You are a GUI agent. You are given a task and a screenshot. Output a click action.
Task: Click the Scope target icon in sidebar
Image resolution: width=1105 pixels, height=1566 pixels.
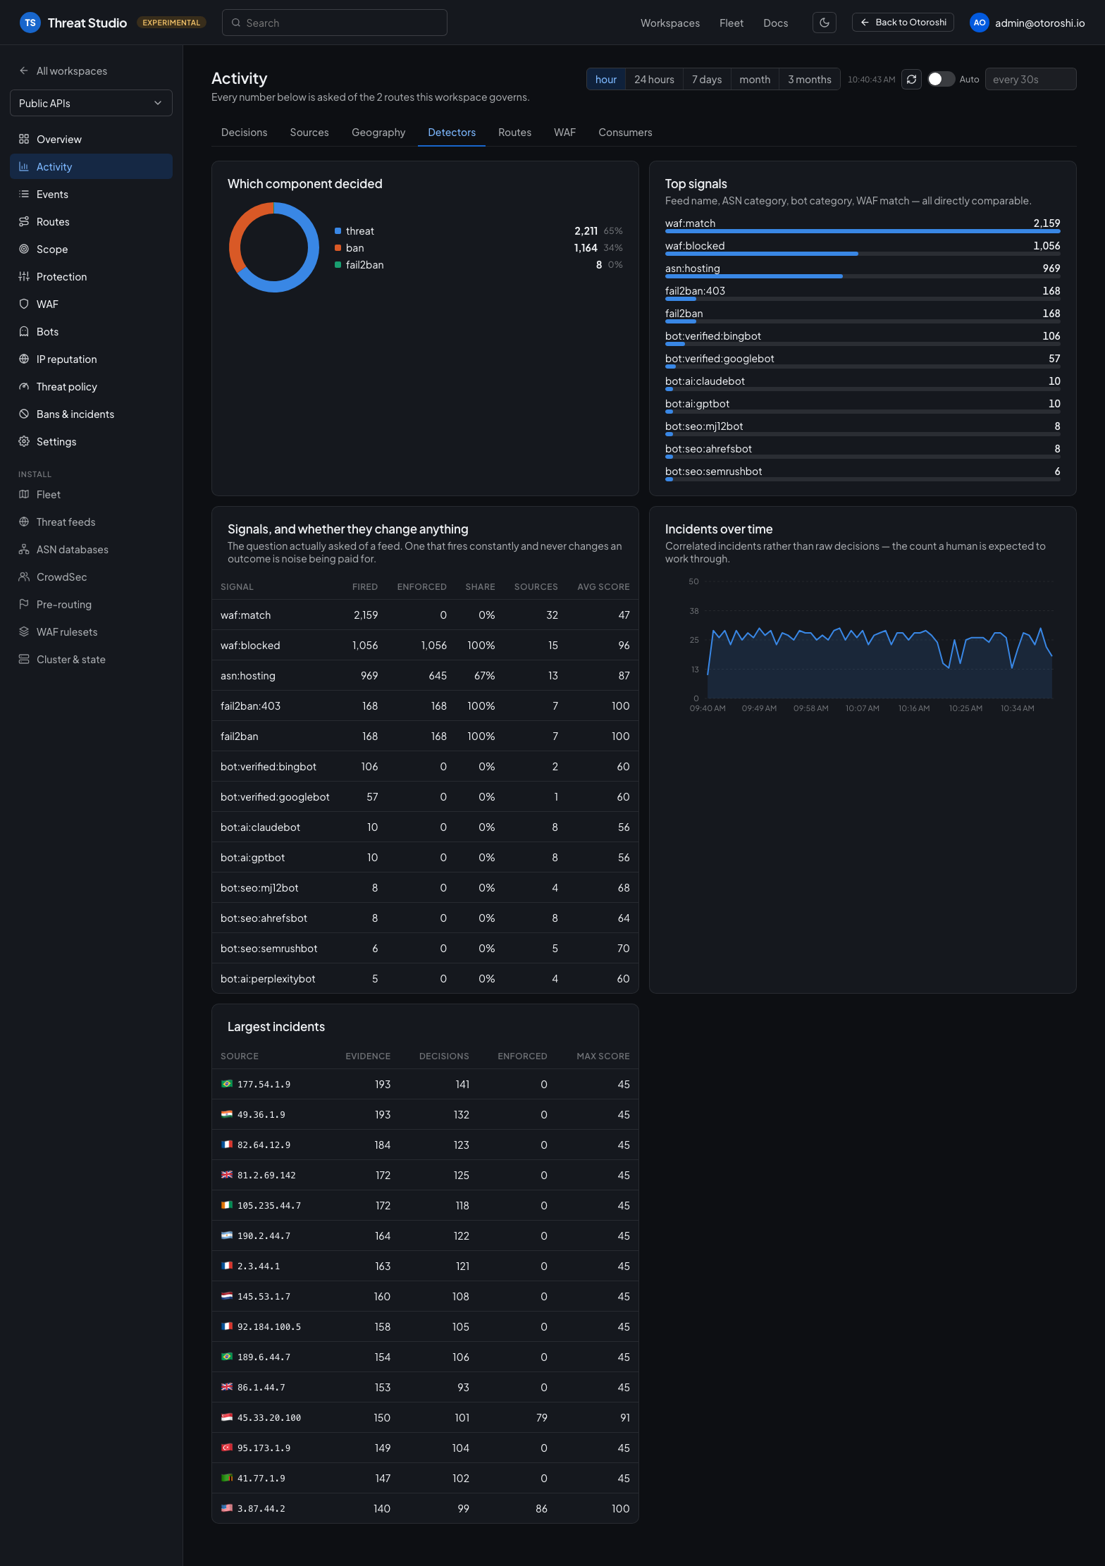(24, 249)
